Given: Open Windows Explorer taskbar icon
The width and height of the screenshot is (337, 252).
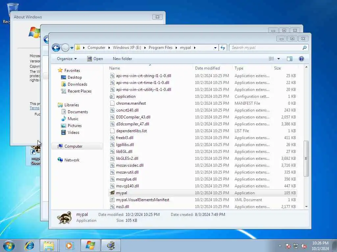Looking at the screenshot, I should pos(49,245).
